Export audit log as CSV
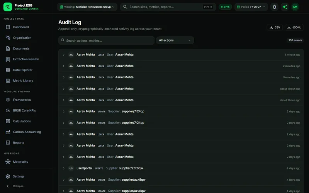This screenshot has width=309, height=193. [275, 27]
